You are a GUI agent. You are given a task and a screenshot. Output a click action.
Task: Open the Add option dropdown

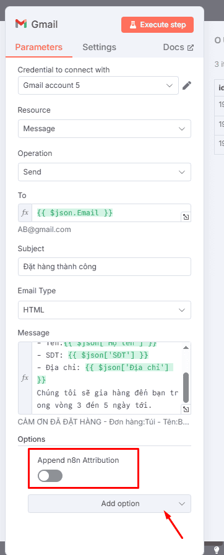point(110,503)
